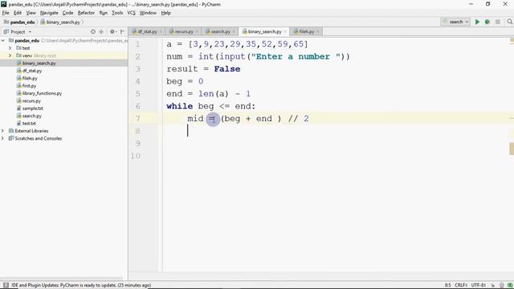Click the yellow warning marker in editor stripe
The image size is (514, 289).
point(512,149)
